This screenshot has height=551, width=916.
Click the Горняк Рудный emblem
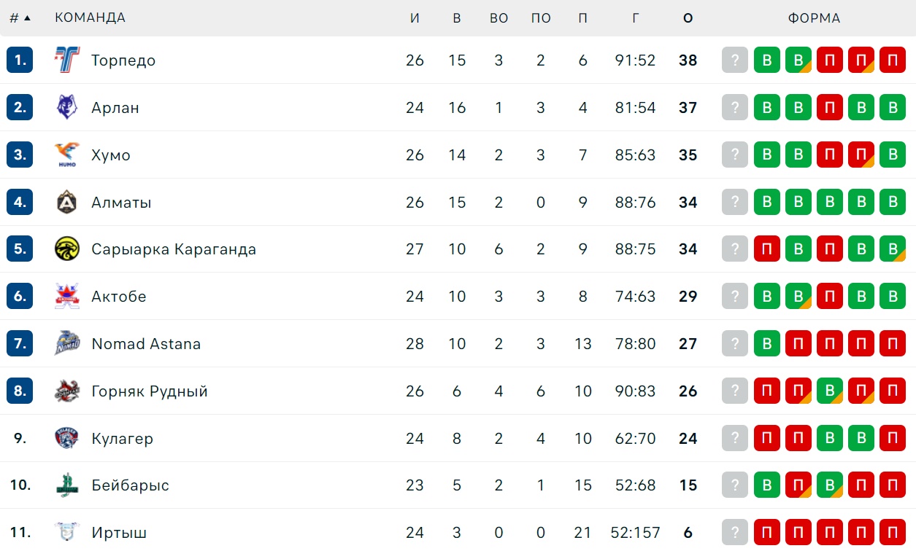[67, 391]
